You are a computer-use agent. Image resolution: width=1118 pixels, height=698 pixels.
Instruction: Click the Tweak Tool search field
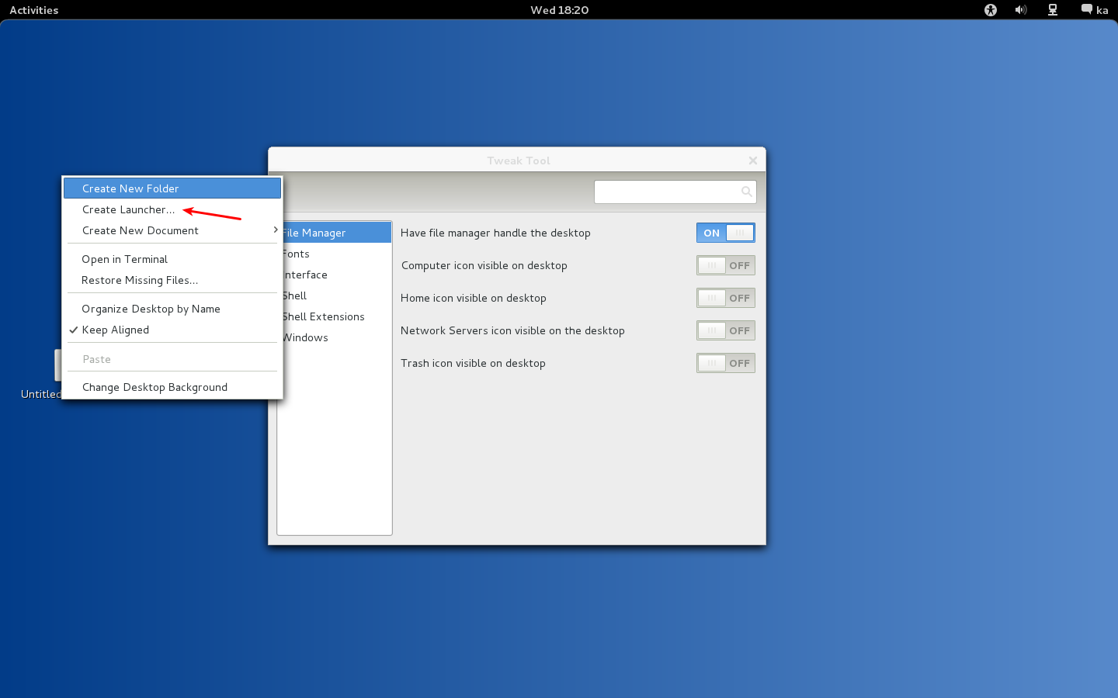point(666,192)
